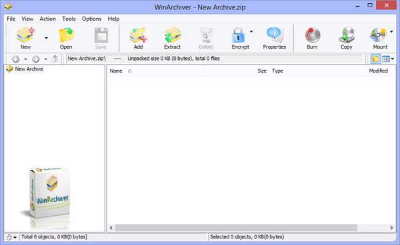Go back with the Back navigation arrow
The height and width of the screenshot is (245, 400).
(x=16, y=59)
